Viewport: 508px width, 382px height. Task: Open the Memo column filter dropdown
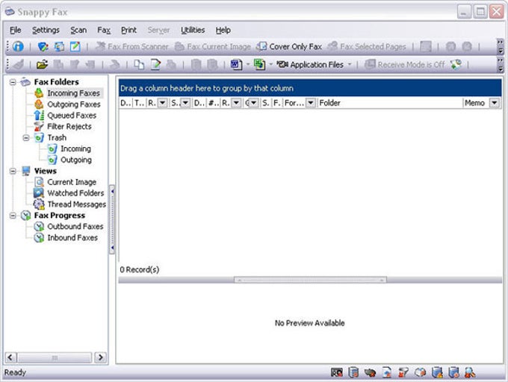494,103
